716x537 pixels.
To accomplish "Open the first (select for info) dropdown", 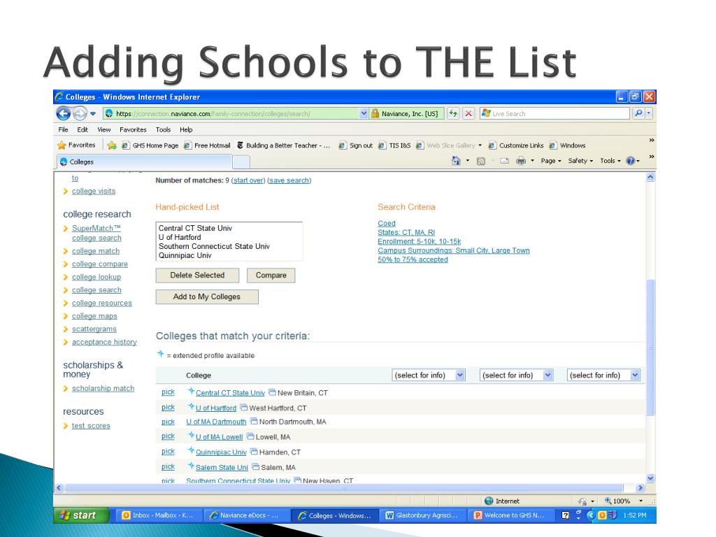I will coord(429,375).
